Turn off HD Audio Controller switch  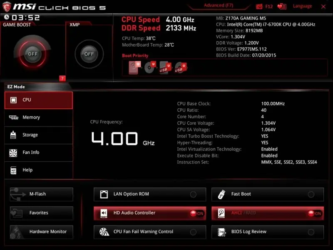[197, 213]
